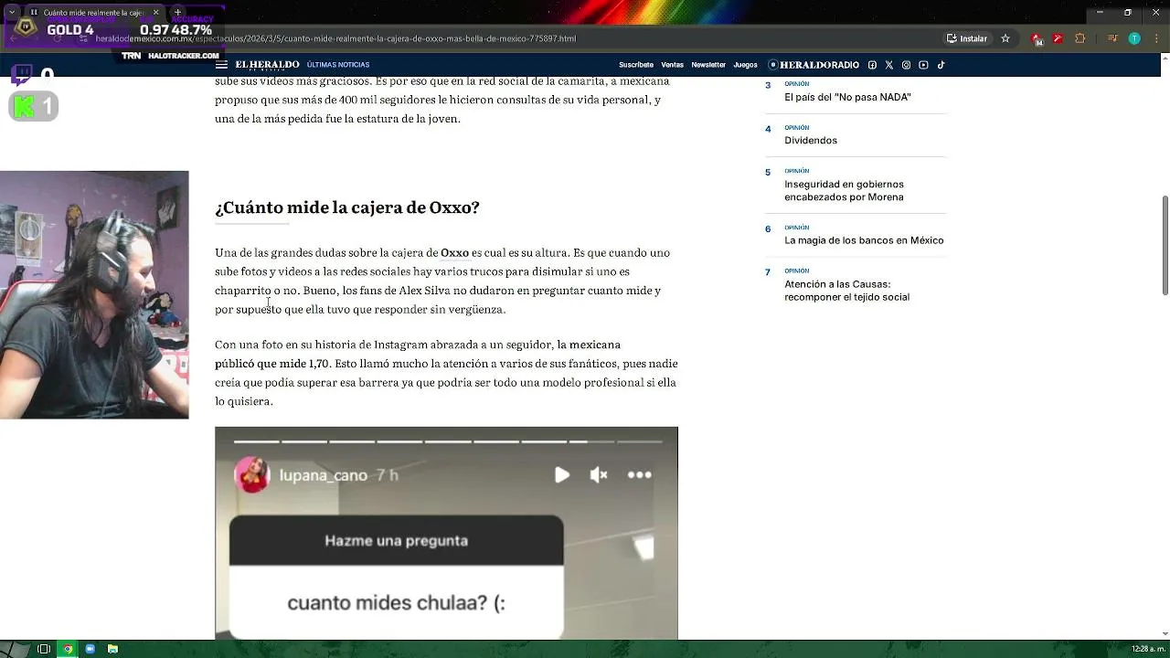Open the red hammer extension icon
Screen dimensions: 1170x658
click(x=1058, y=38)
